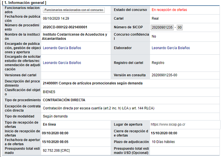Select label Presupuesto total estimado USD (Opcional)

tap(132, 151)
